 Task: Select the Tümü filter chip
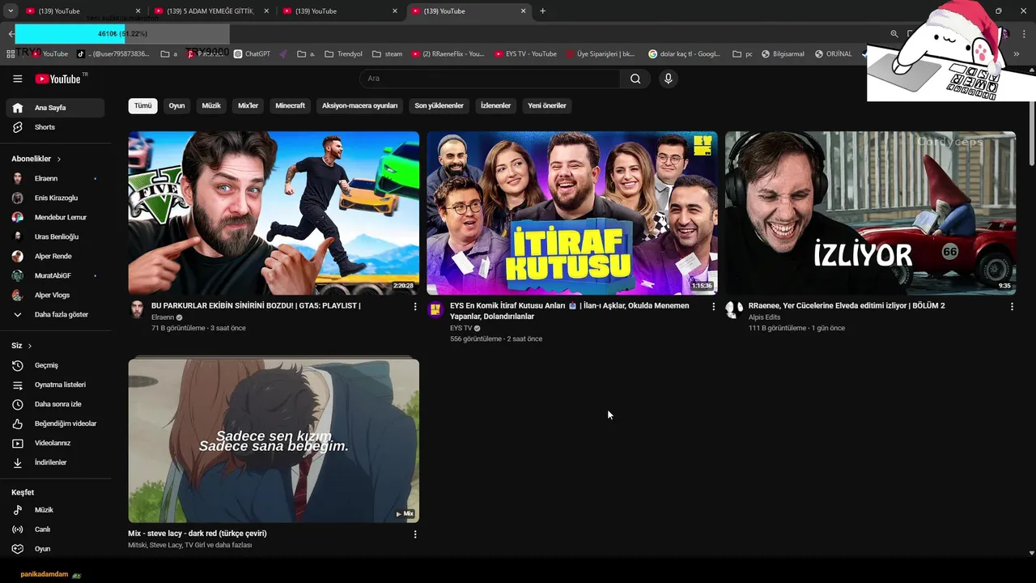click(142, 105)
